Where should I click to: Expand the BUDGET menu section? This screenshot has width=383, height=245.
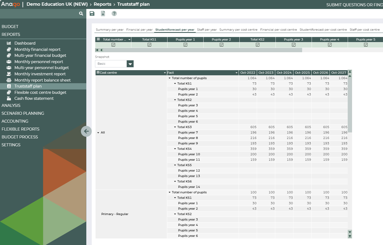tap(10, 27)
